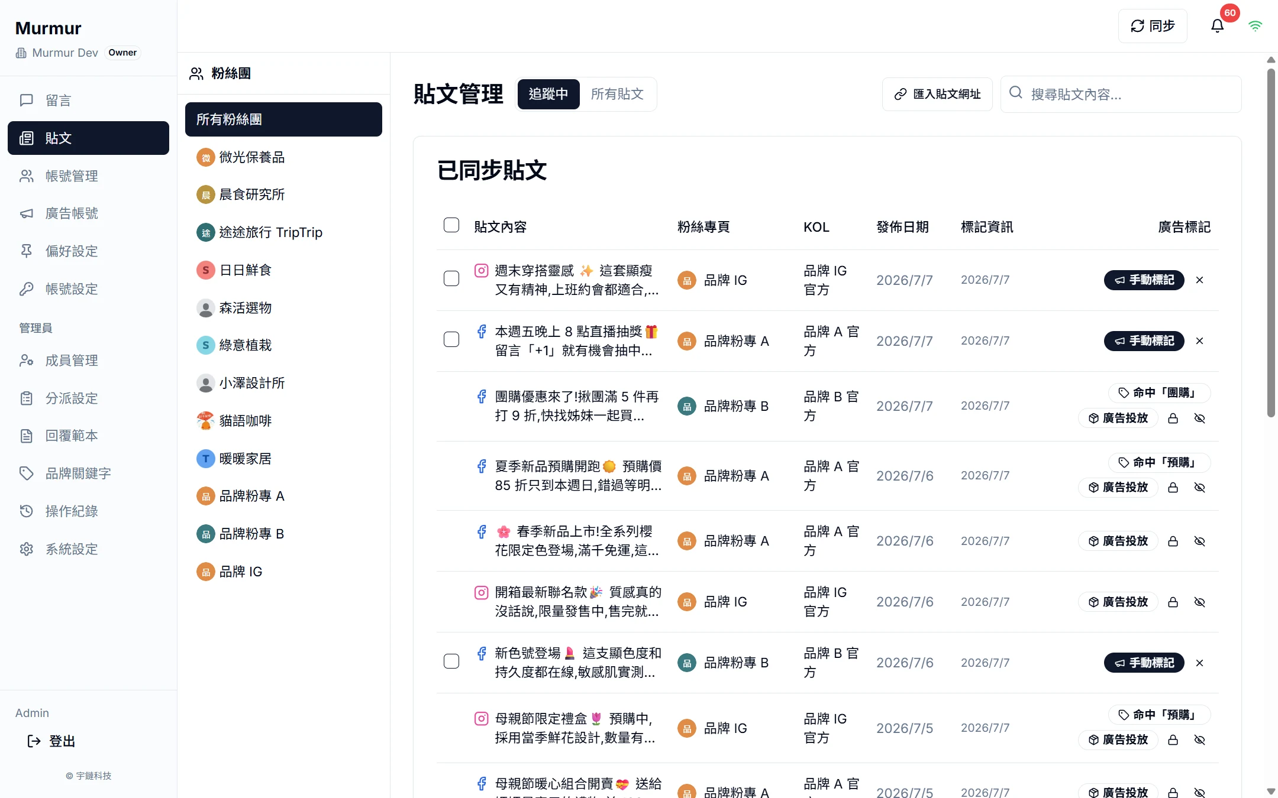Check the 週末穿搭靈感 post checkbox
Screen dimensions: 1278x798
tap(451, 278)
